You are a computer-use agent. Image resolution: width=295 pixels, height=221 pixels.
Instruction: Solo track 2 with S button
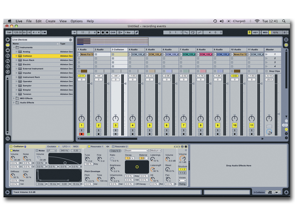tap(99, 130)
